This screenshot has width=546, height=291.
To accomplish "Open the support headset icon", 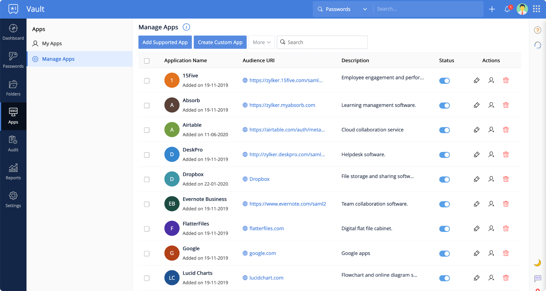I will 538,45.
